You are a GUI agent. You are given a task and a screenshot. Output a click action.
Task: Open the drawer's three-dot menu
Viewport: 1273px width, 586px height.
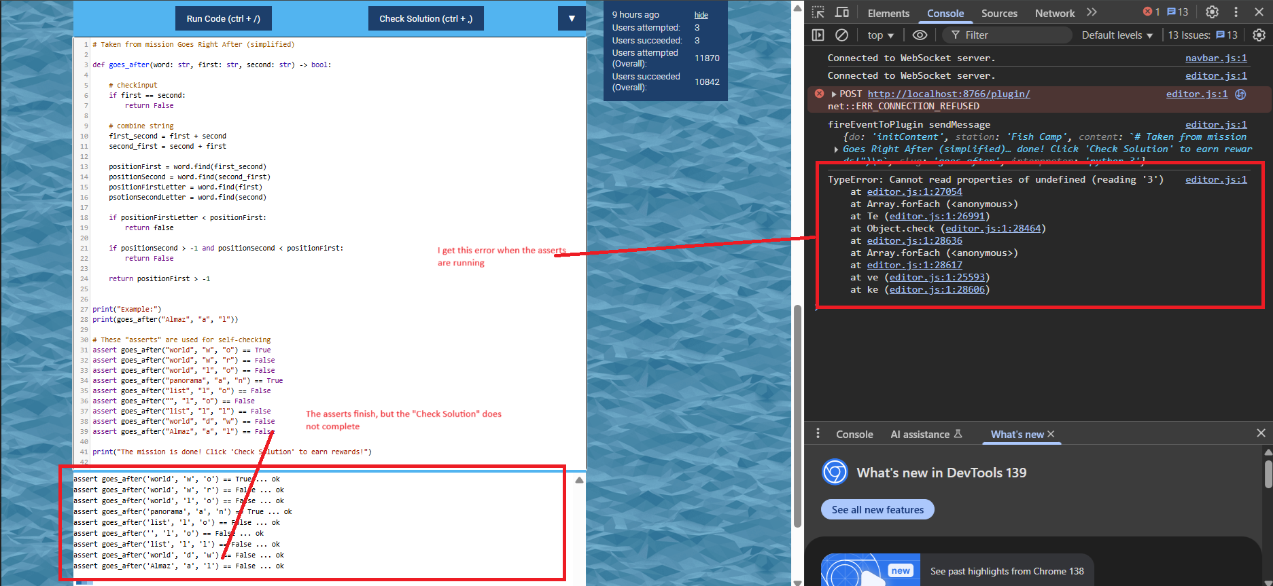(x=818, y=433)
